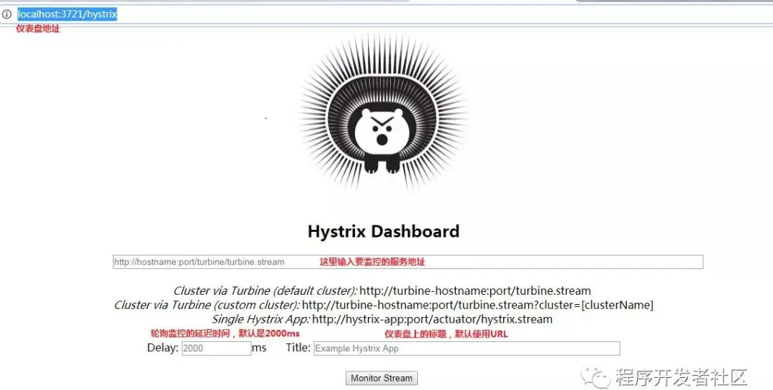The height and width of the screenshot is (390, 773).
Task: Click the Hystrix Dashboard heading
Action: pos(384,231)
